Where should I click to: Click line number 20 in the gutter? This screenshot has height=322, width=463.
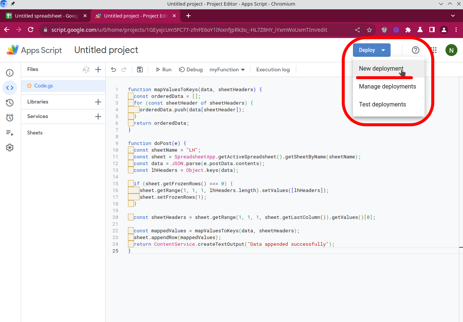pyautogui.click(x=115, y=217)
